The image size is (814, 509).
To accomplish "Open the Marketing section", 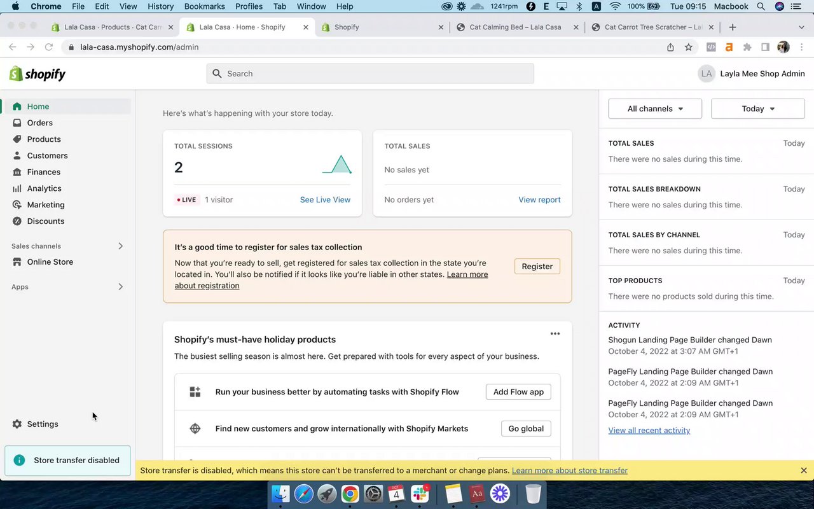I will [46, 205].
